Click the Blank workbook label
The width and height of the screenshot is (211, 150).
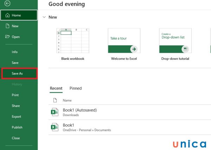tap(73, 59)
